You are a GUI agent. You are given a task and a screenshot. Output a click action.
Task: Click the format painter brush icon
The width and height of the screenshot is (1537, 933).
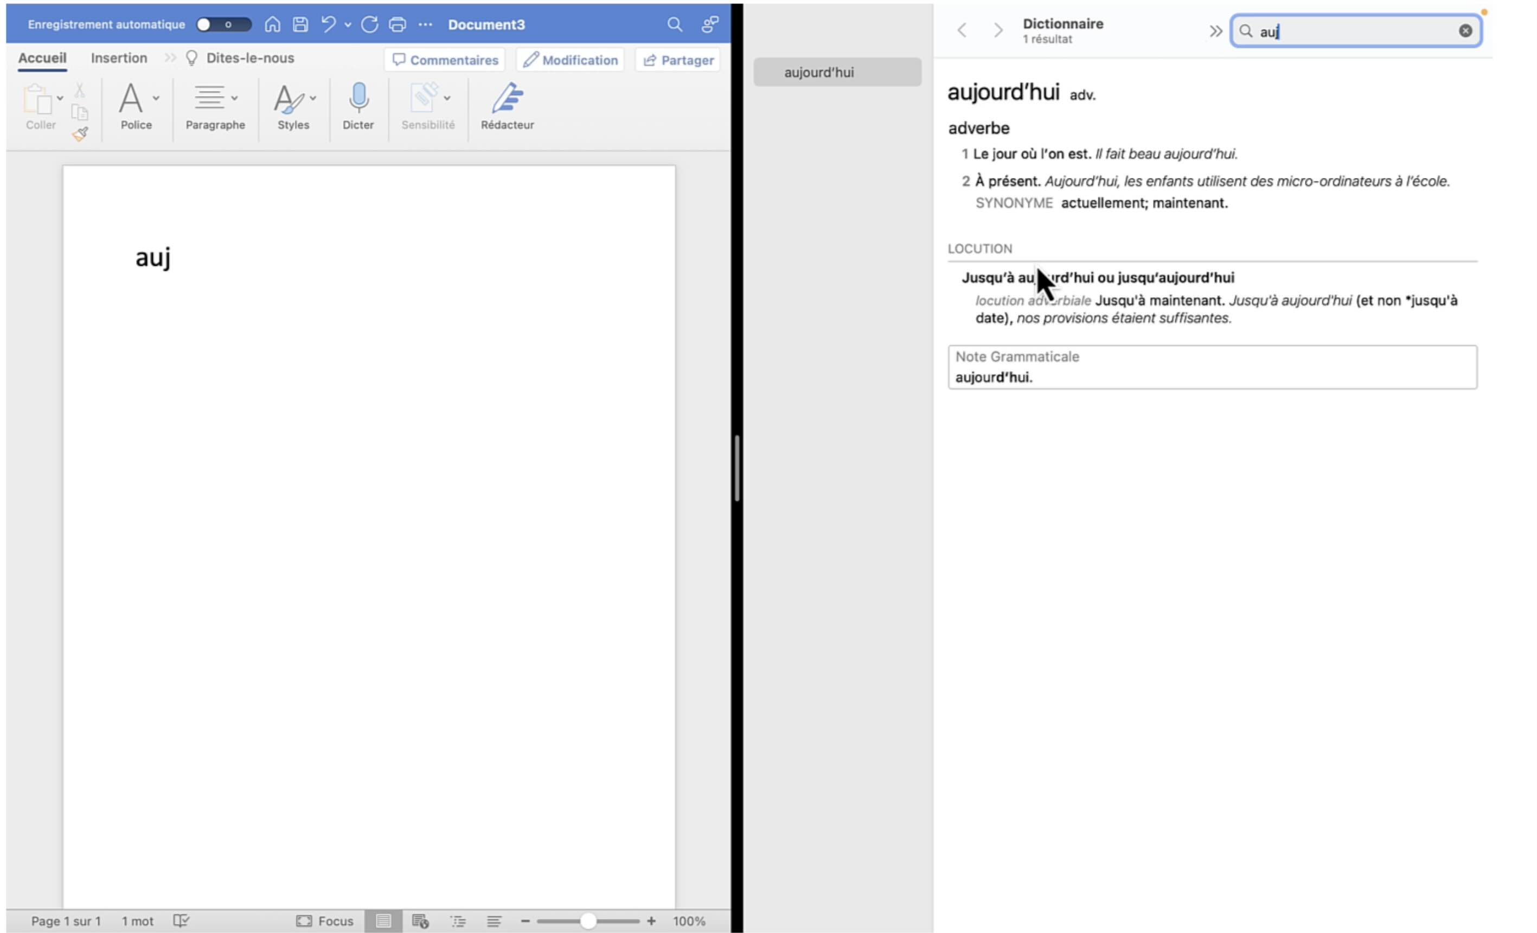80,133
